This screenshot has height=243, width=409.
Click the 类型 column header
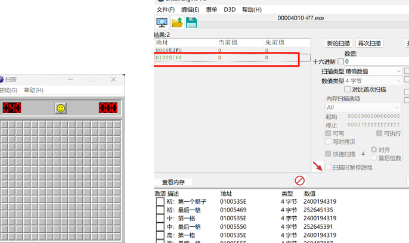[287, 194]
